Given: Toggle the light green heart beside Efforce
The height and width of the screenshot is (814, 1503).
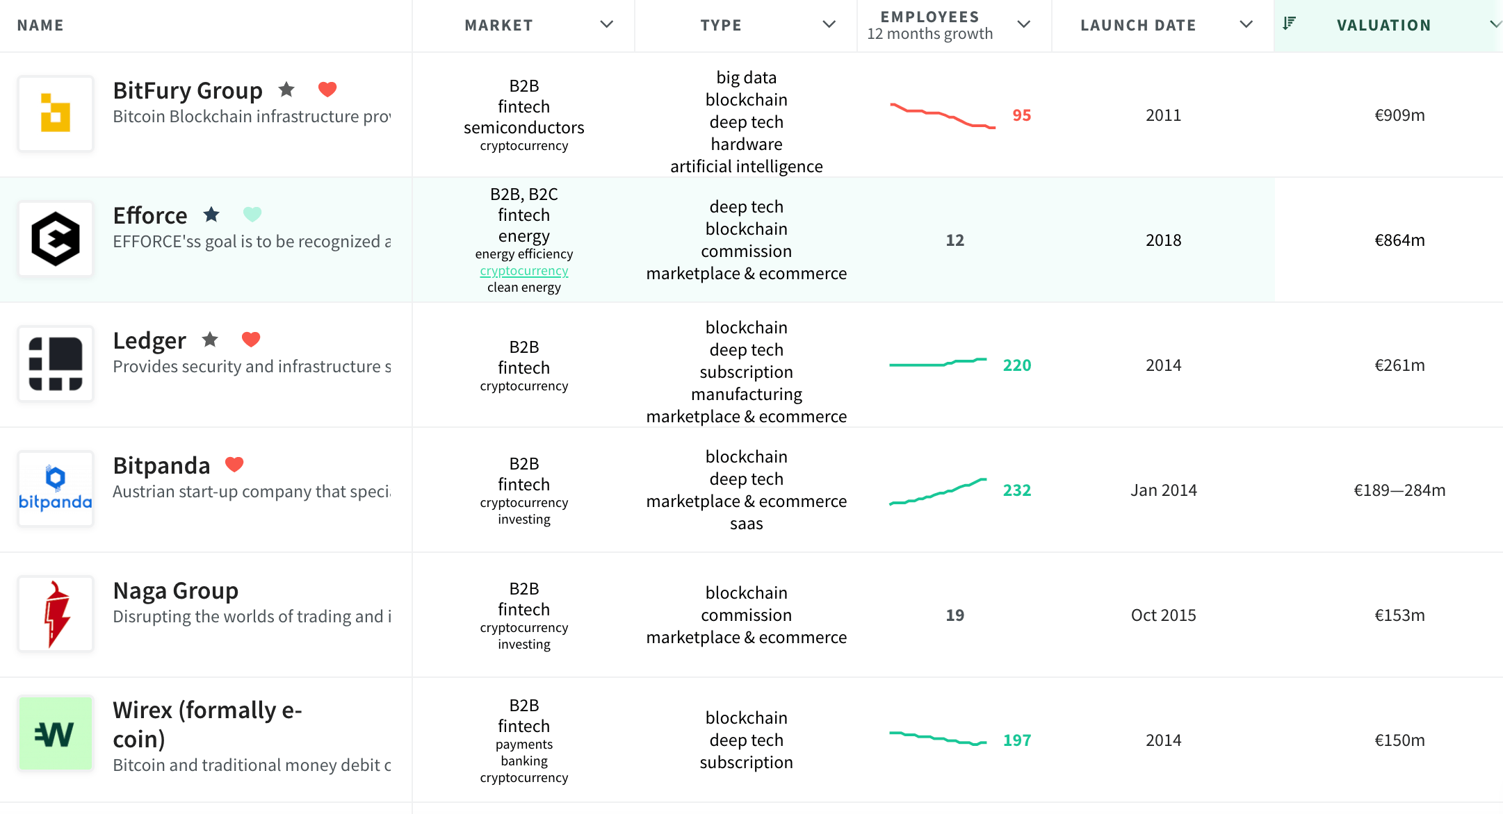Looking at the screenshot, I should 252,215.
